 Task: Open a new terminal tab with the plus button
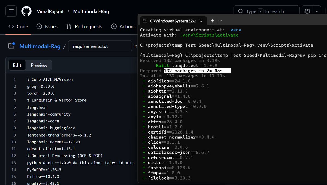tap(212, 21)
